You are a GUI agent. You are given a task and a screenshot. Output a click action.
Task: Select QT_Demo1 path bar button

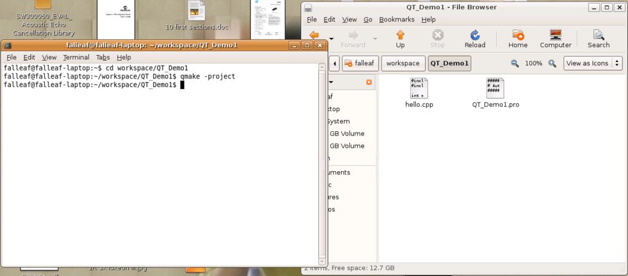[x=450, y=63]
